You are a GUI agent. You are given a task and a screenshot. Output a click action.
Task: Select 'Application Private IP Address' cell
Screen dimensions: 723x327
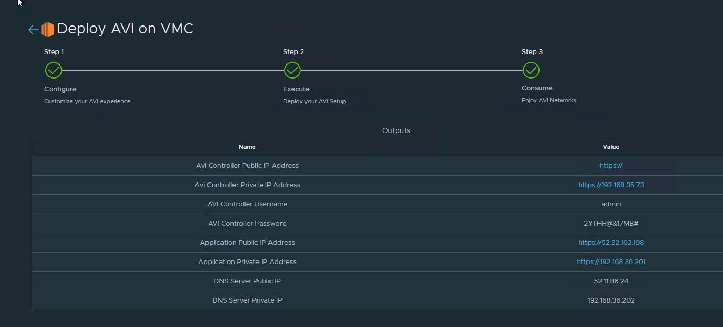(247, 262)
